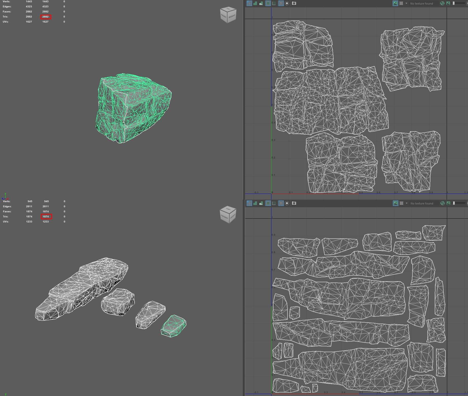Toggle texture borders icon in lower UV editor
The width and height of the screenshot is (468, 396).
pos(268,203)
